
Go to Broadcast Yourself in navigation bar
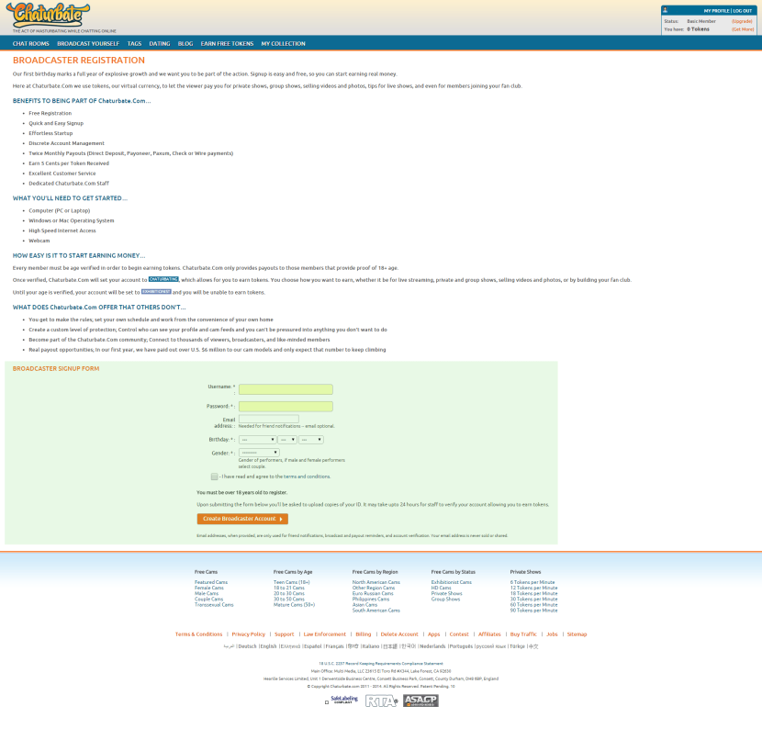click(88, 43)
